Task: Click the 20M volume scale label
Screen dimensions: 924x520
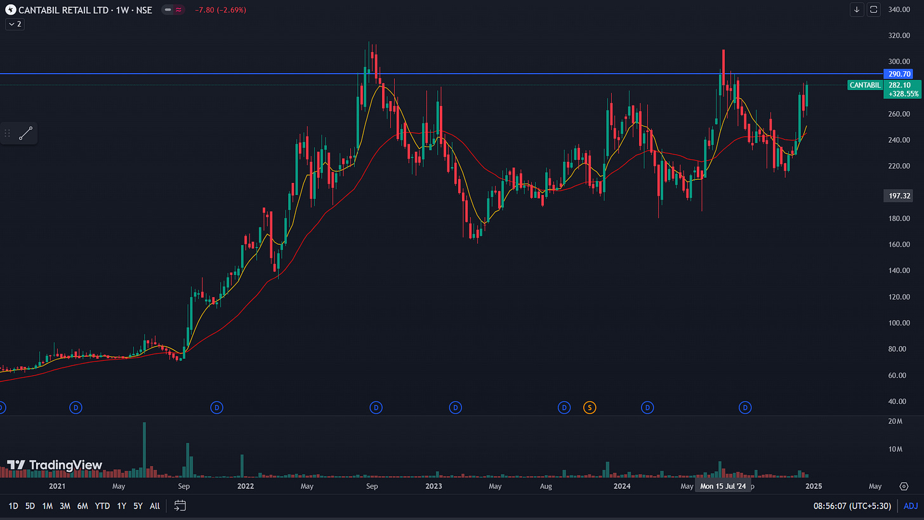Action: (x=895, y=422)
